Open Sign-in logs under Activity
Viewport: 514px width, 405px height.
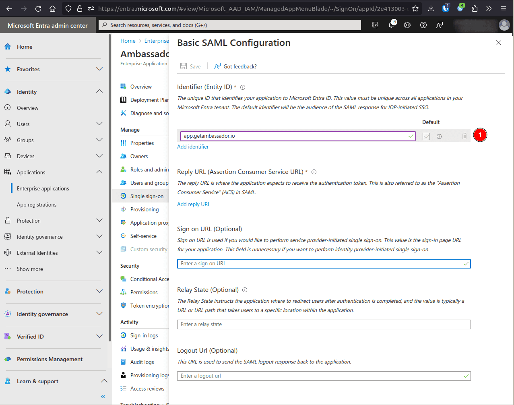pos(144,335)
